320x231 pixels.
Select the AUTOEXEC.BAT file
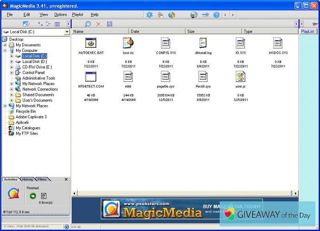[x=91, y=43]
